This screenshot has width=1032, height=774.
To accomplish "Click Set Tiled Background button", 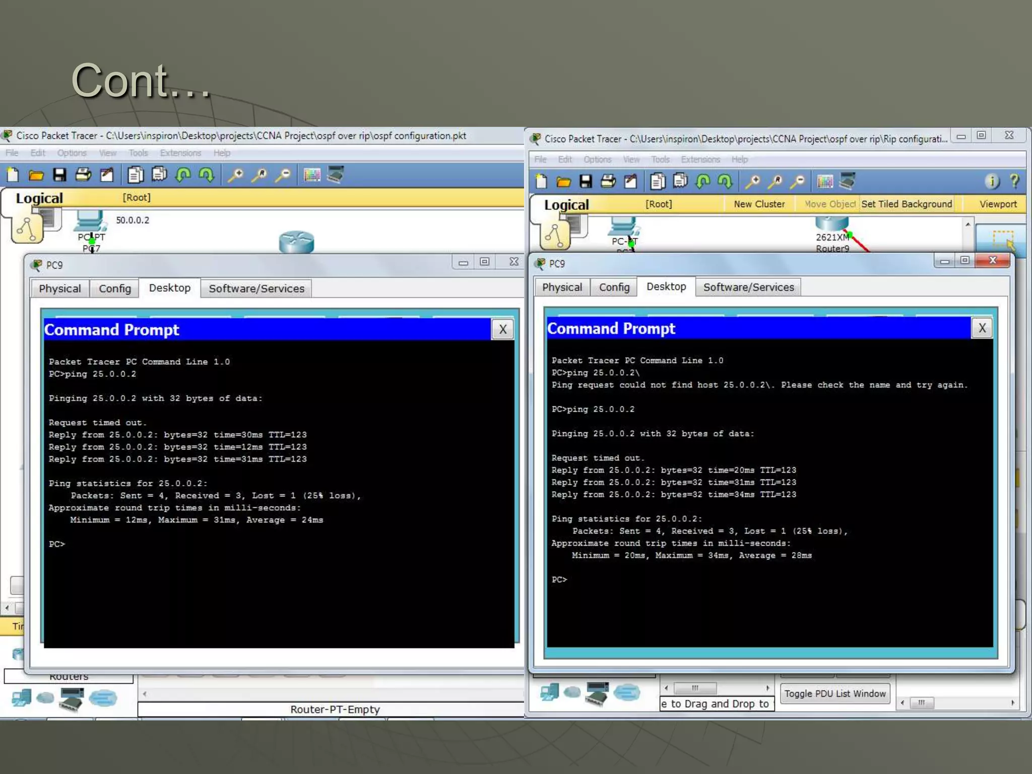I will (906, 204).
